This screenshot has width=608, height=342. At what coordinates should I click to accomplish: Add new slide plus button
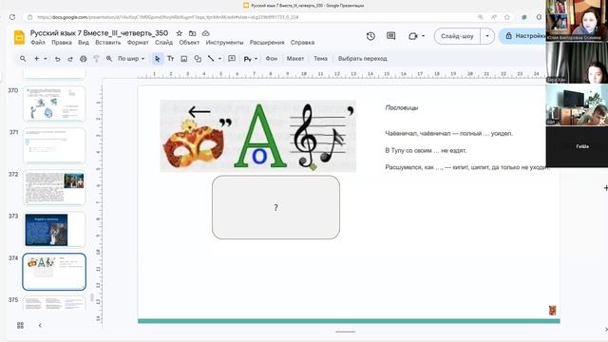point(36,59)
